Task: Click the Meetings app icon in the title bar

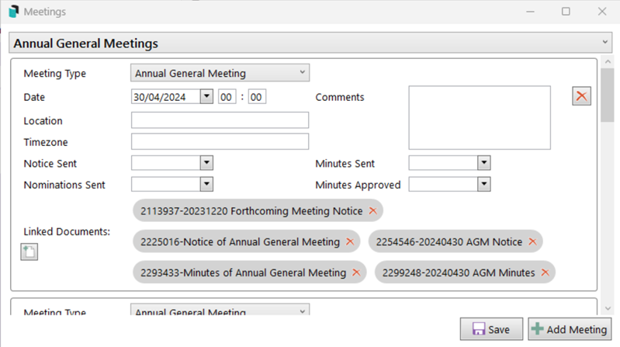Action: pos(13,12)
